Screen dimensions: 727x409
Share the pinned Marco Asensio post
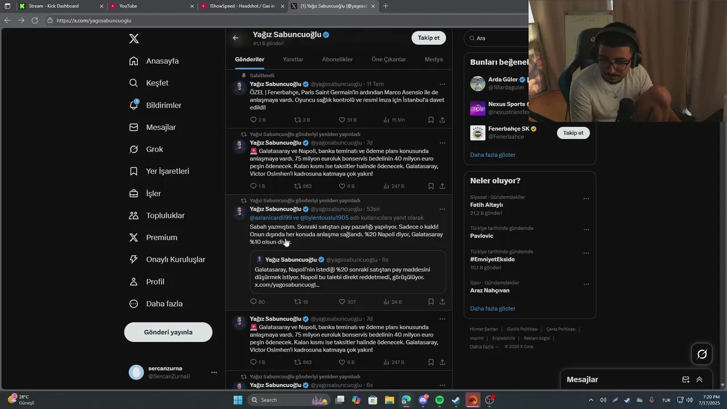point(442,120)
